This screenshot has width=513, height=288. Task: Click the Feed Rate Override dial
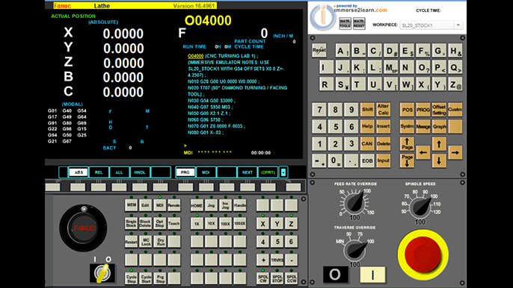(x=355, y=204)
